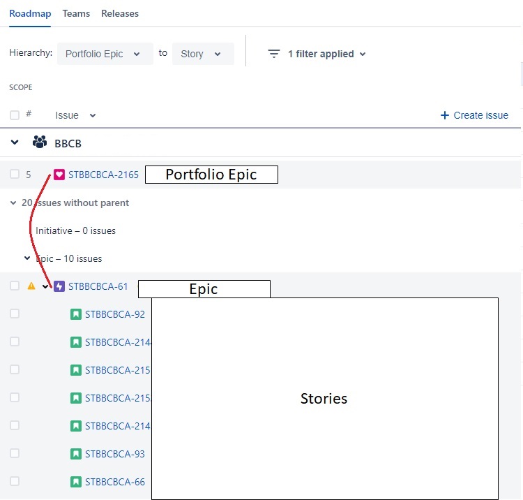This screenshot has height=500, width=523.
Task: Collapse the BBCB team group
Action: pos(15,142)
